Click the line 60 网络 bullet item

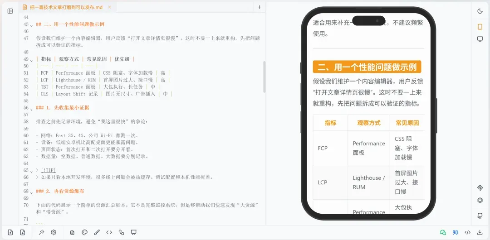pyautogui.click(x=87, y=135)
